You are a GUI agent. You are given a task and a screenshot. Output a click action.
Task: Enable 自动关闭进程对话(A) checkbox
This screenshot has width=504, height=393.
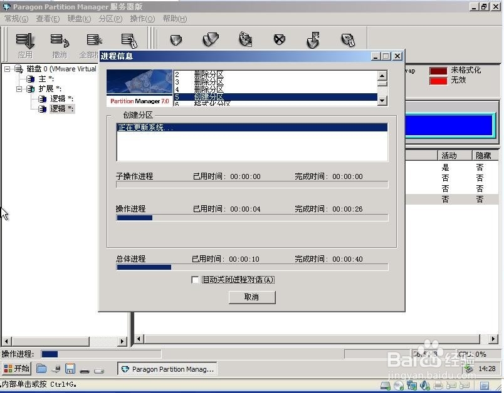195,280
